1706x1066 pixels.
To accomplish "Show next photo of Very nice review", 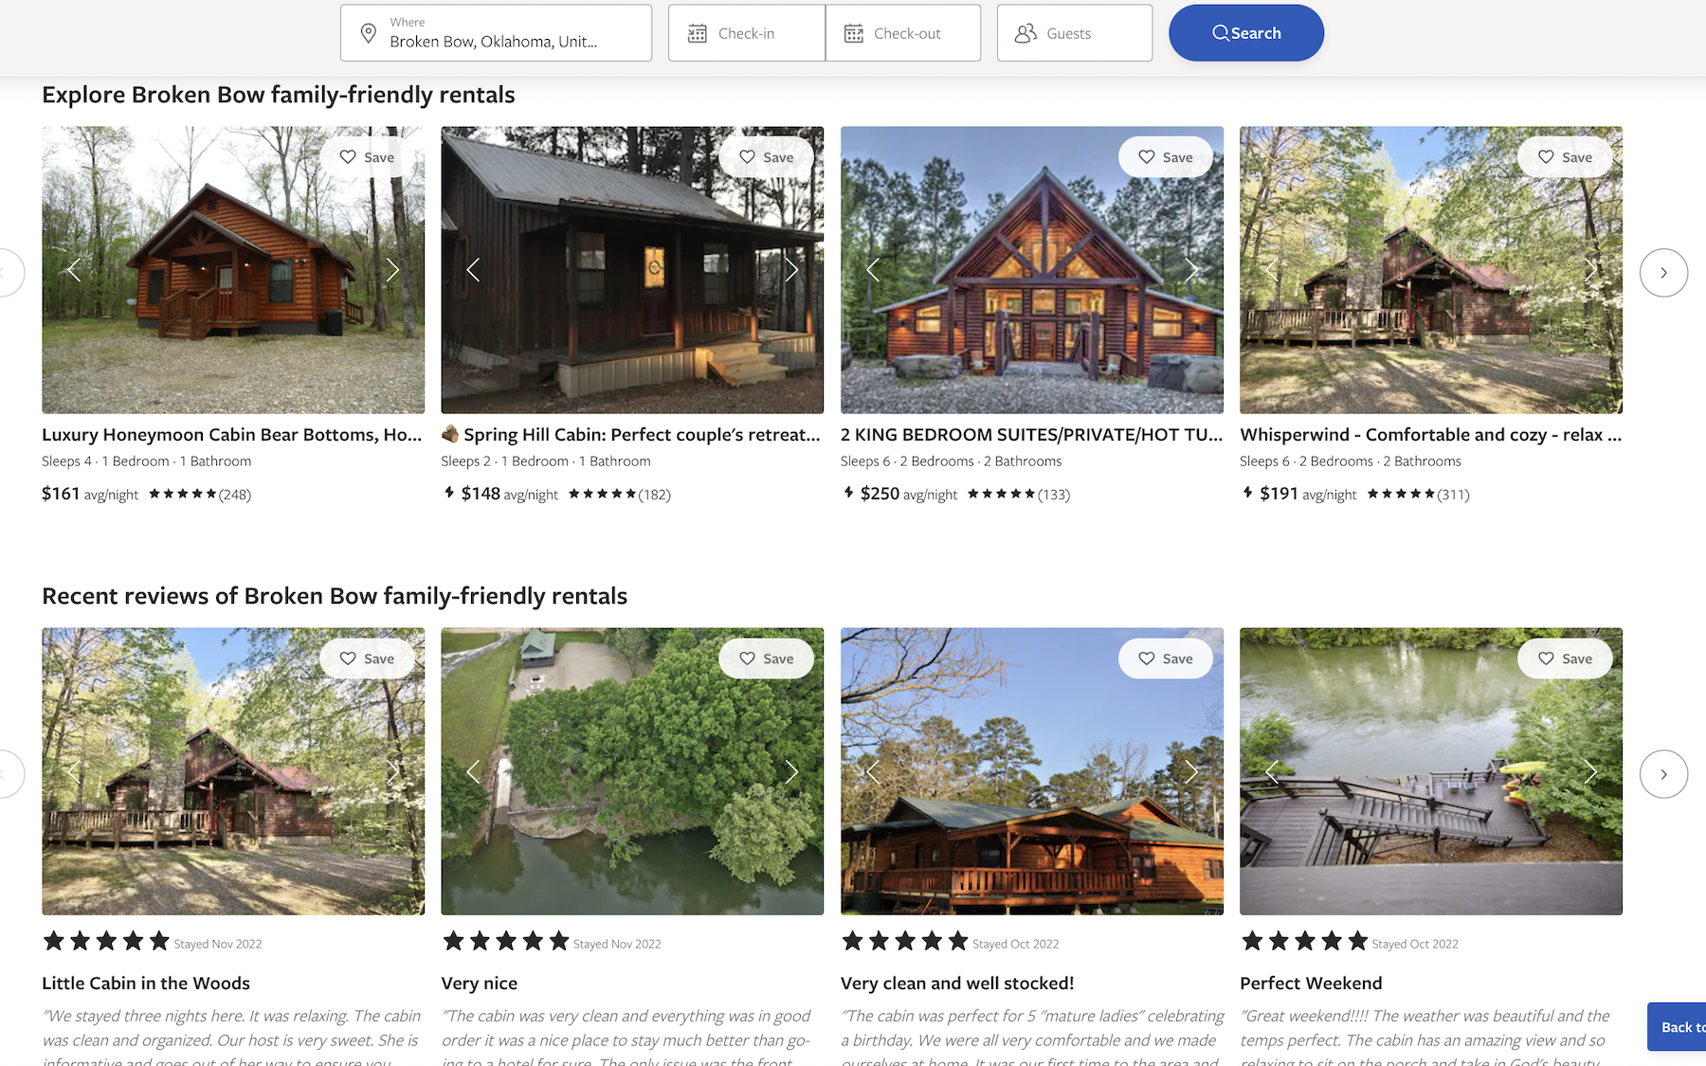I will click(791, 771).
